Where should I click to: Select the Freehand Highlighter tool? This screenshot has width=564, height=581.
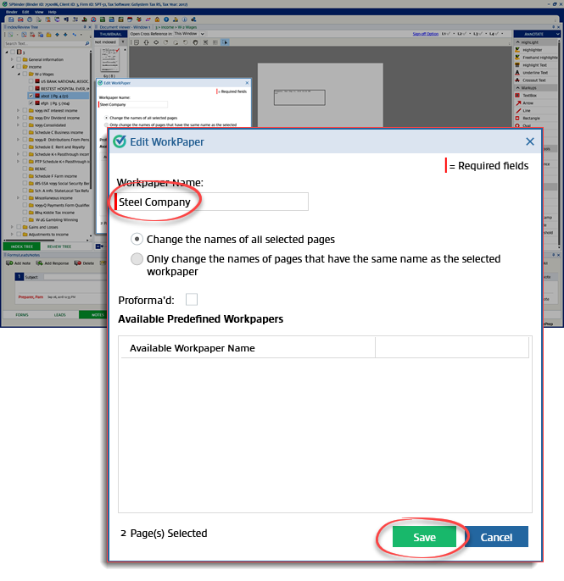[x=536, y=58]
